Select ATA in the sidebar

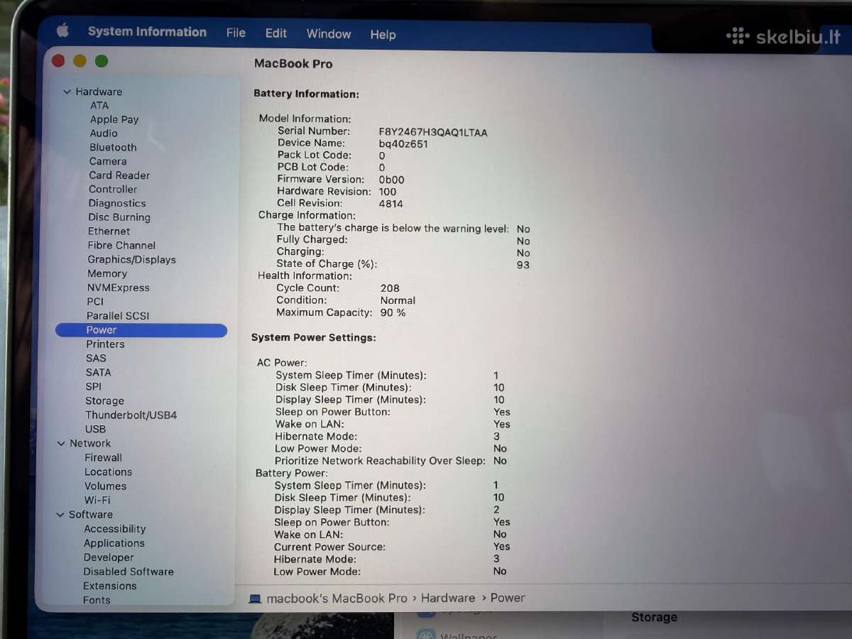click(99, 105)
